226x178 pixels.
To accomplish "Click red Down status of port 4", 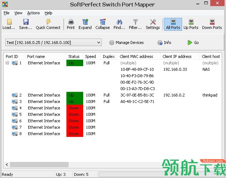I will click(75, 108).
